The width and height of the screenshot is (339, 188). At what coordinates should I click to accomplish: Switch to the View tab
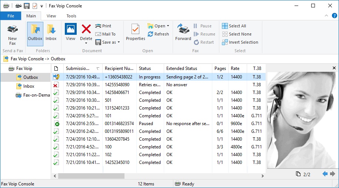[51, 16]
